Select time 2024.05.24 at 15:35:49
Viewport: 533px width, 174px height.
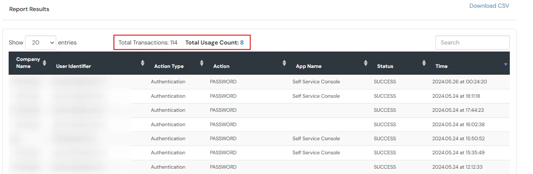[458, 153]
